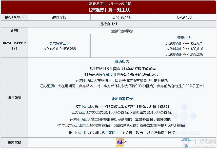The image size is (217, 149).
Task: Click the 羁绊:915 cell
Action: pyautogui.click(x=59, y=17)
